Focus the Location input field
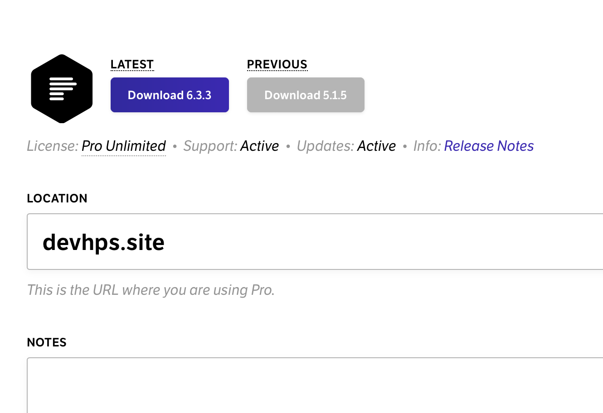Screen dimensions: 603x413 point(363,242)
